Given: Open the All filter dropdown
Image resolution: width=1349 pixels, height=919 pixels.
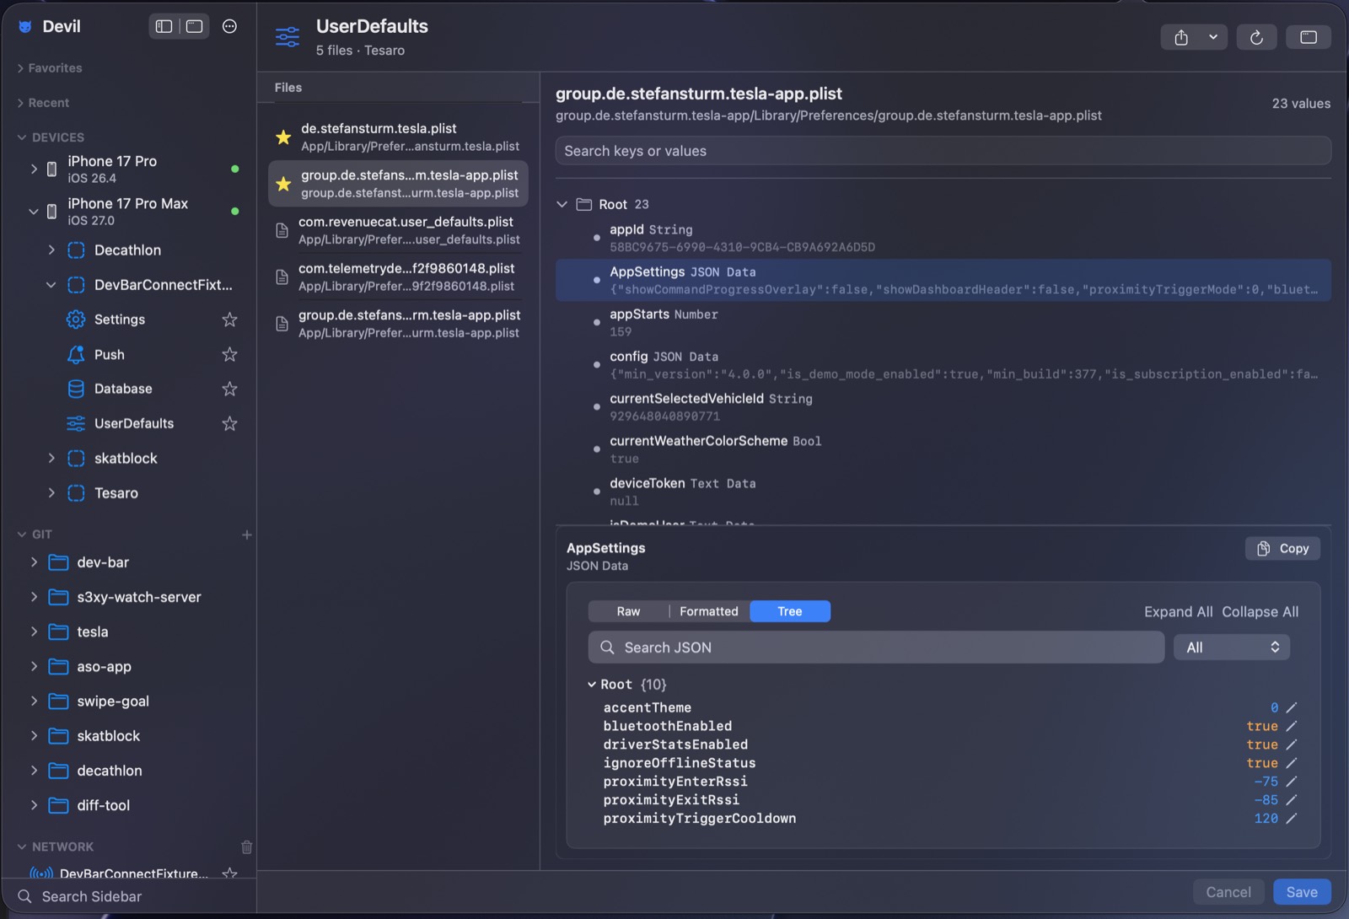Looking at the screenshot, I should coord(1232,648).
